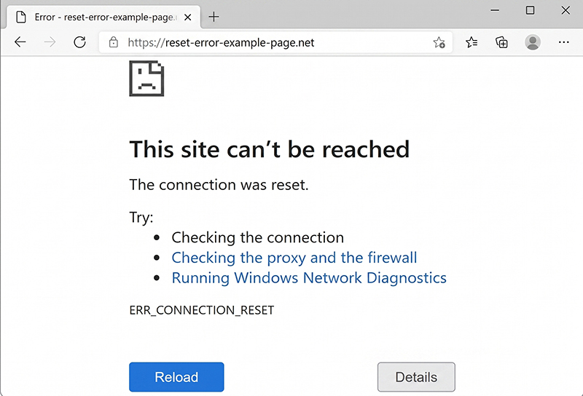The image size is (583, 396).
Task: Add this page to favorites with the star
Action: pos(439,43)
